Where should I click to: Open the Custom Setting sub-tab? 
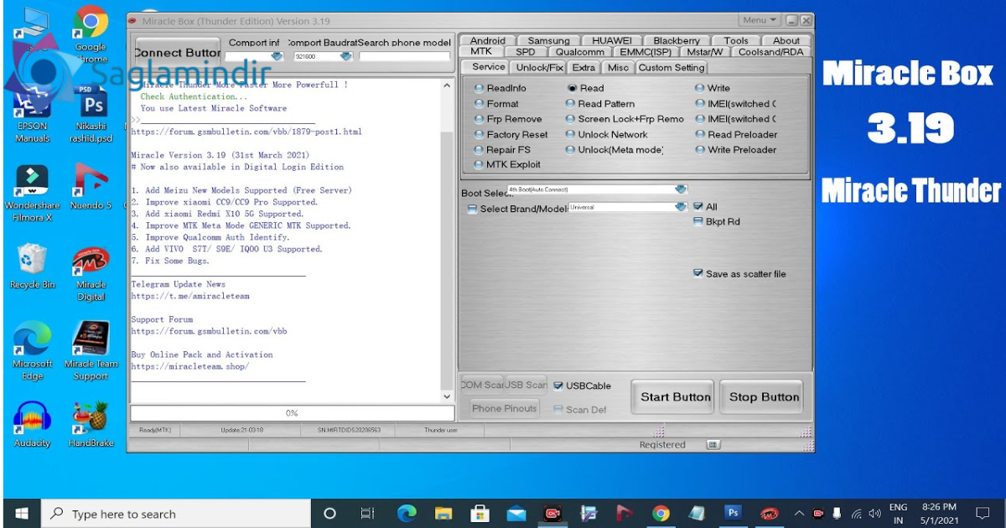(x=672, y=67)
